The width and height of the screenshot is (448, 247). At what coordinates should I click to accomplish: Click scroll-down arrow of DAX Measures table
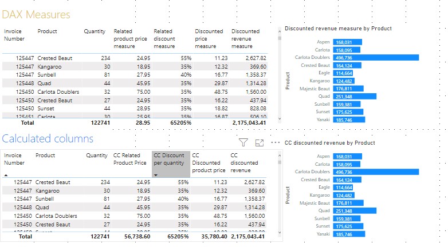point(280,119)
